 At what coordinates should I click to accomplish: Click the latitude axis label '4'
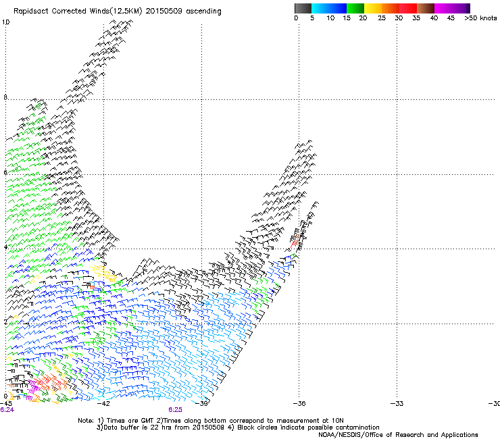point(5,247)
